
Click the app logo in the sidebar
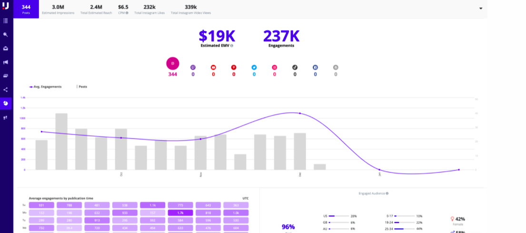click(5, 6)
